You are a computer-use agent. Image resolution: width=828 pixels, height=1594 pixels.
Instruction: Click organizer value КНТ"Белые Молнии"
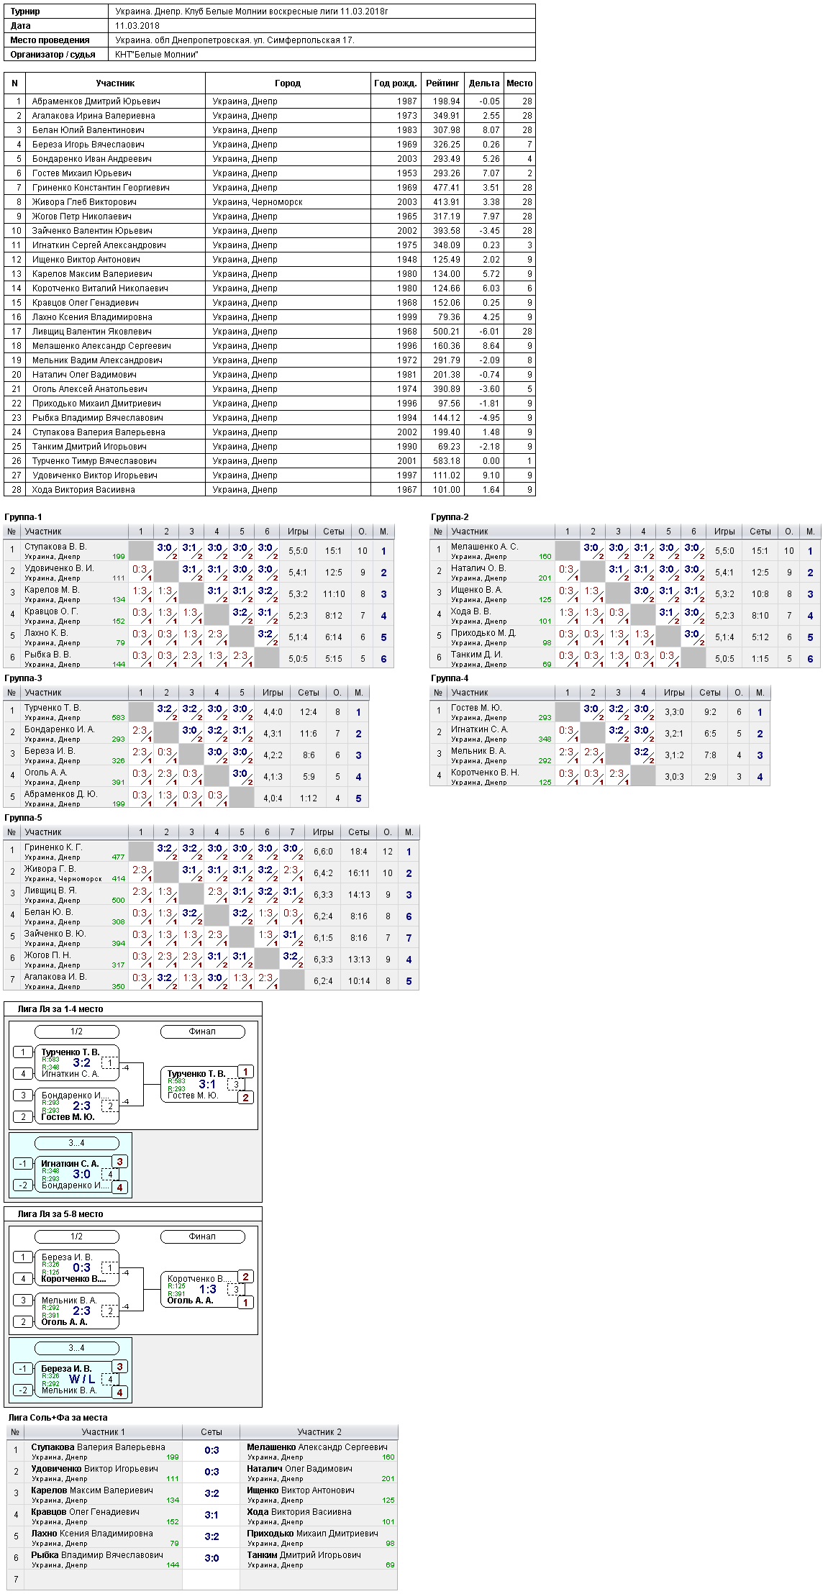[157, 55]
